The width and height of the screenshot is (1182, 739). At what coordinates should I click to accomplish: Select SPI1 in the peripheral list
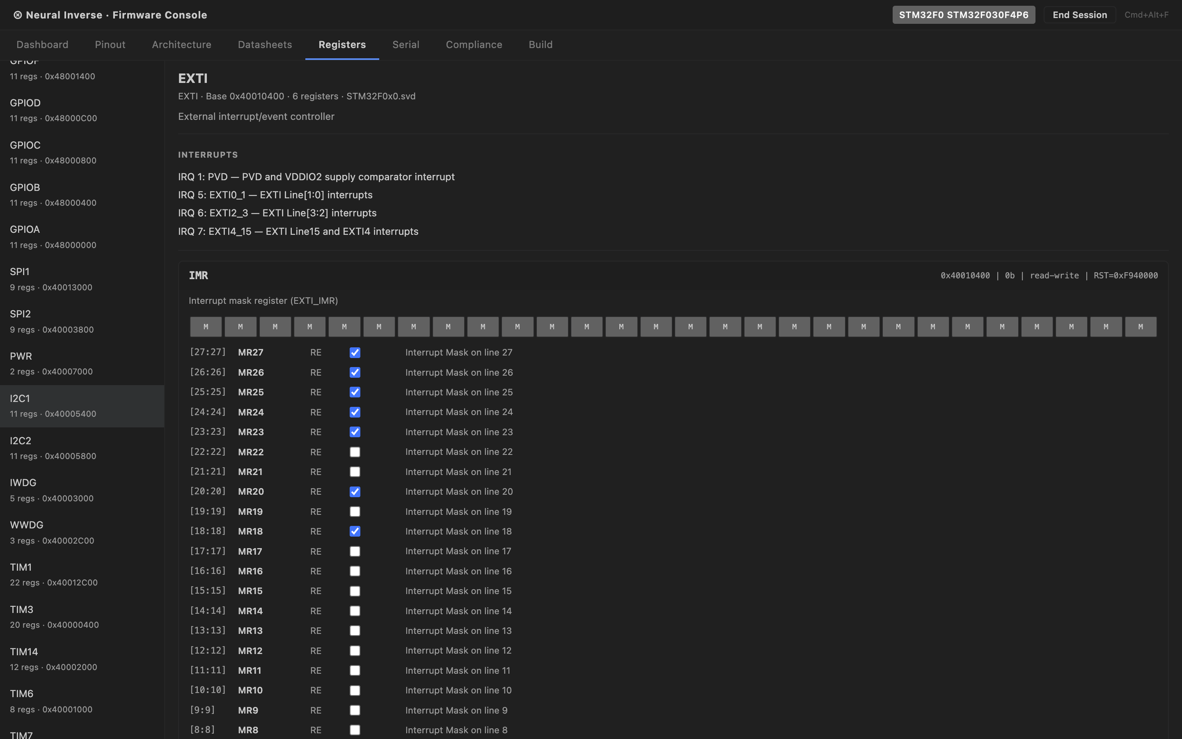point(82,279)
